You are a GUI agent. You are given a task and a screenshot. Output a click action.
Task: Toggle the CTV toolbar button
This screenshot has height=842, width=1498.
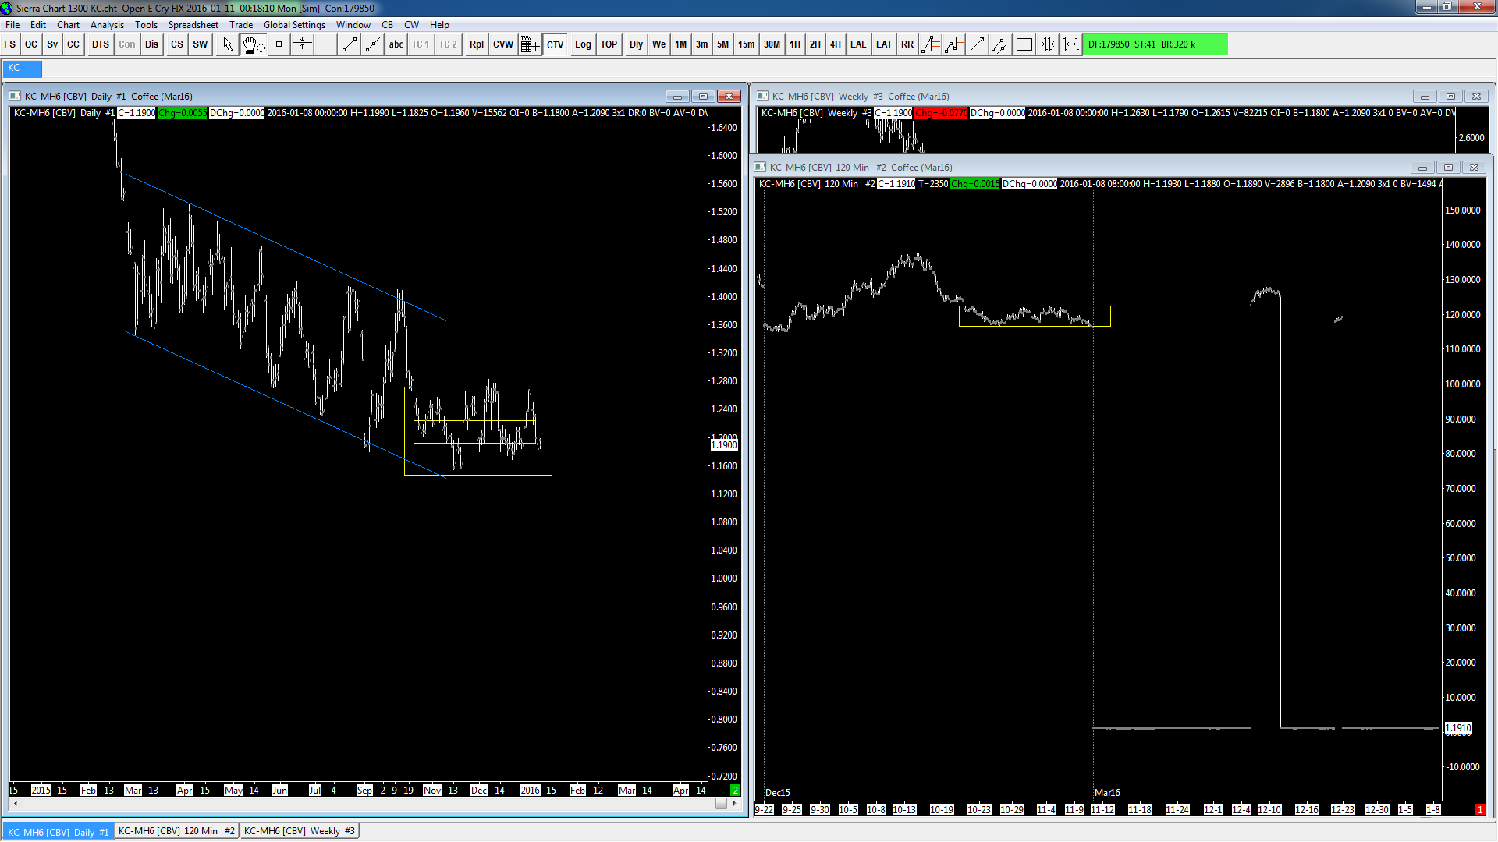555,44
